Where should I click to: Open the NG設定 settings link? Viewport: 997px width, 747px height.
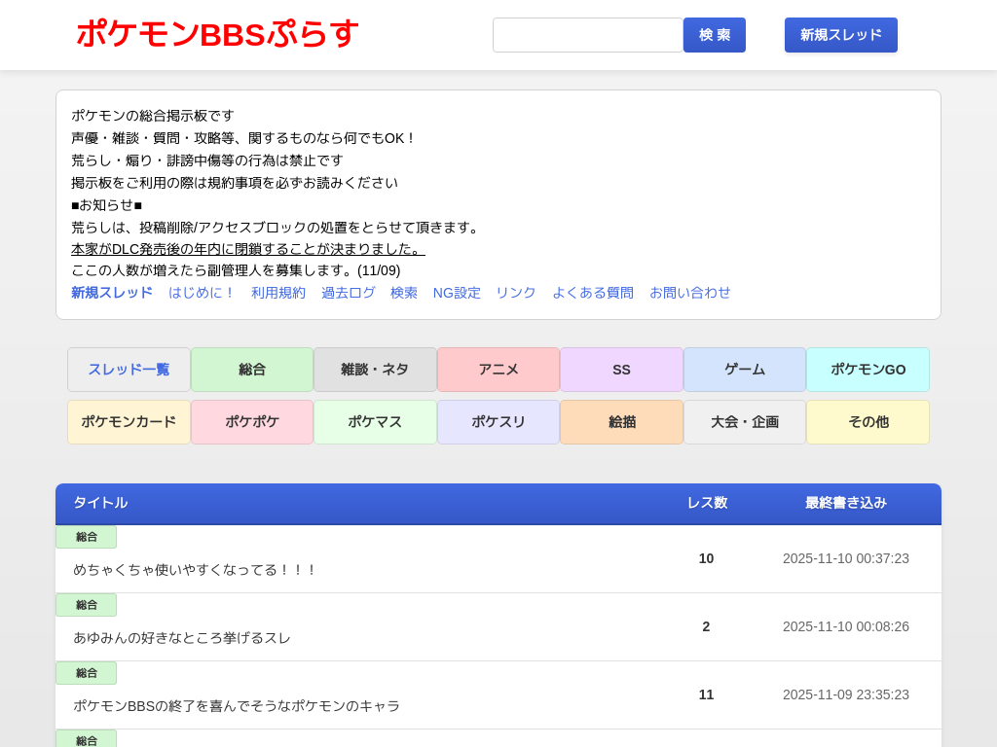tap(457, 293)
